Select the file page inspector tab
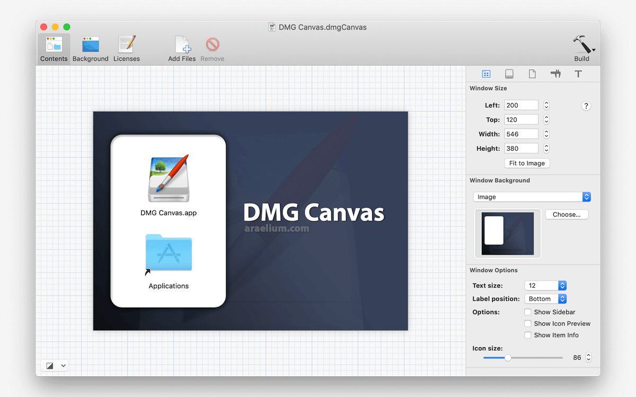 pyautogui.click(x=532, y=74)
